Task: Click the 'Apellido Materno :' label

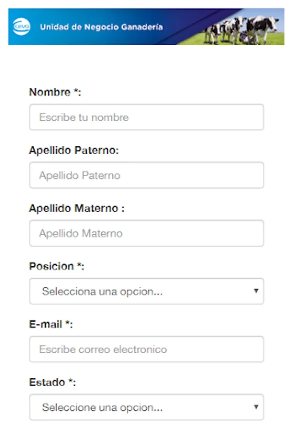Action: [x=77, y=208]
